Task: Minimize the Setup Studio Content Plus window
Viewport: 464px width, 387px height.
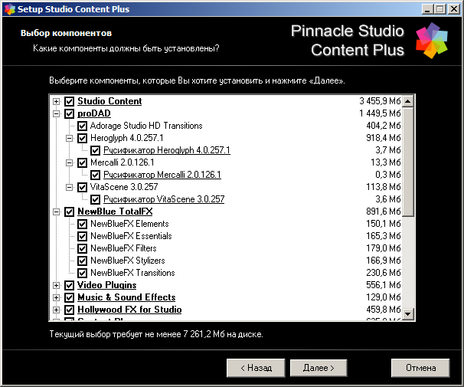Action: 427,9
